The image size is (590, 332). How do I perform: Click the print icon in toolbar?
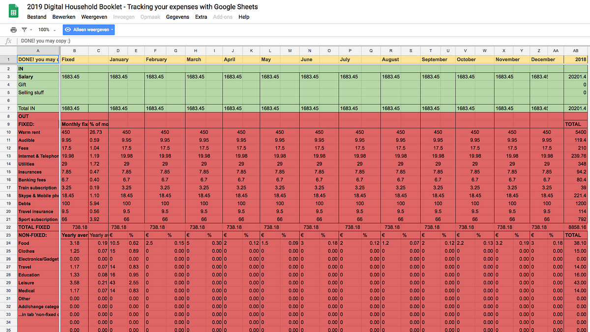point(13,30)
